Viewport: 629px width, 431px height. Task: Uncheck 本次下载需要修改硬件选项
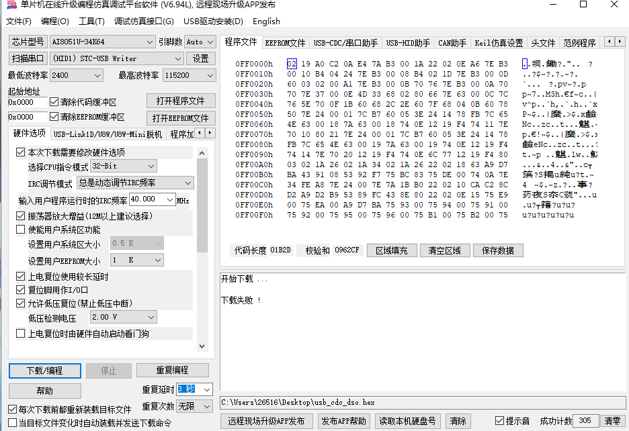coord(20,152)
